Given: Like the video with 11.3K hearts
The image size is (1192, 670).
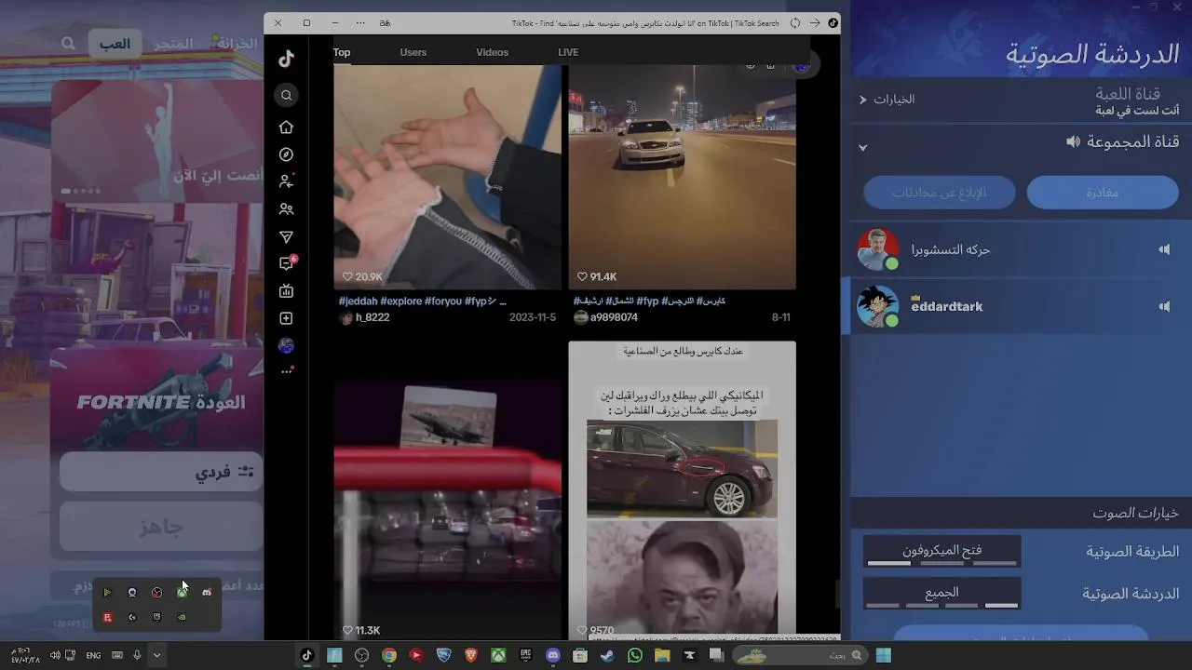Looking at the screenshot, I should 348,630.
